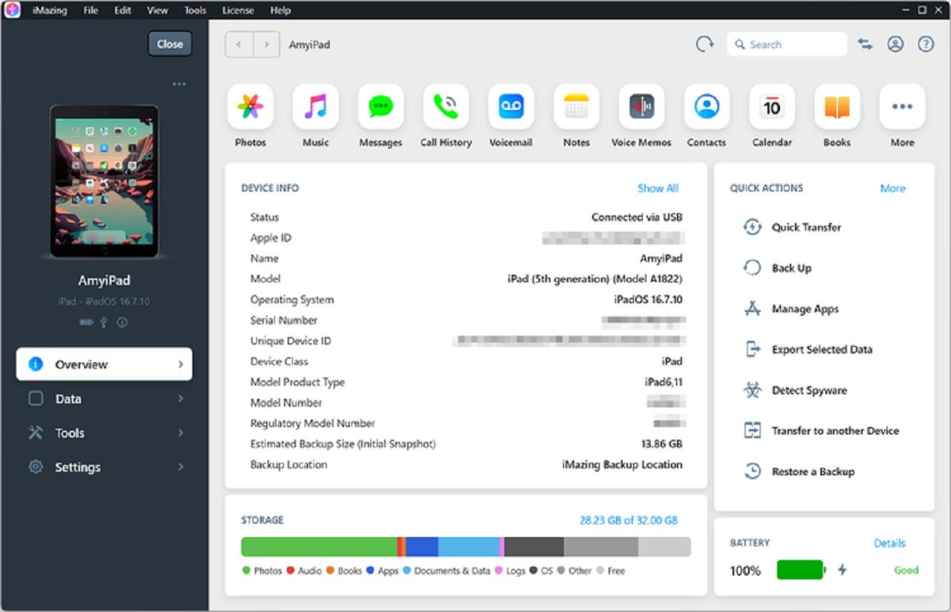Open the License menu
The image size is (951, 612).
pyautogui.click(x=238, y=10)
